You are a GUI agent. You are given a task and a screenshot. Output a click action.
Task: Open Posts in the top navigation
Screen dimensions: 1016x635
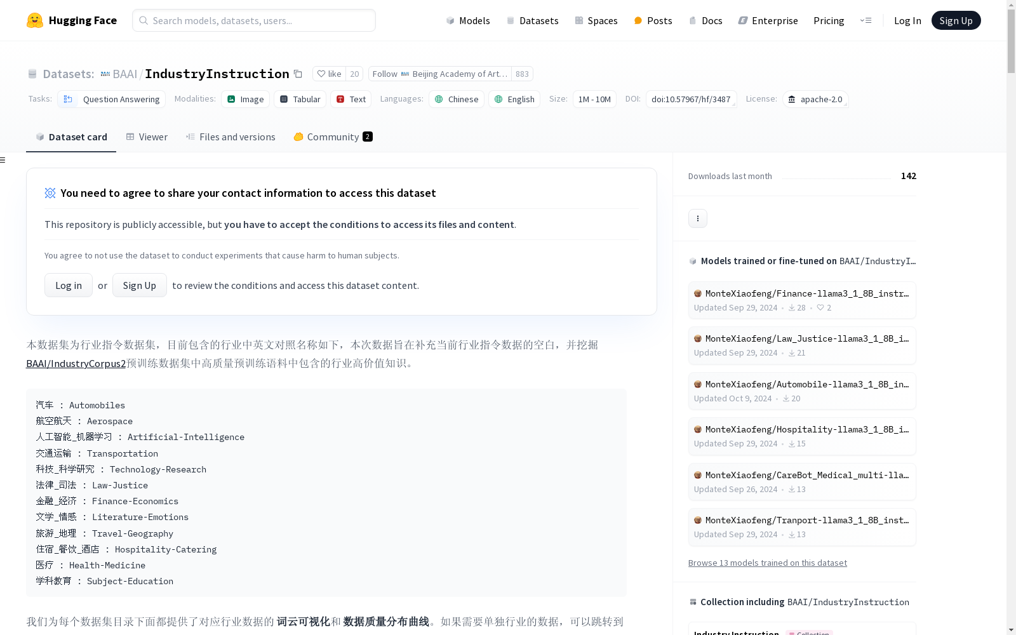pyautogui.click(x=653, y=20)
